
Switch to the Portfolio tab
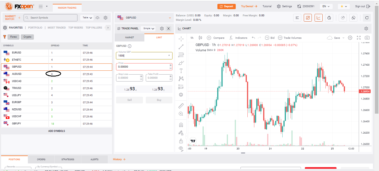click(x=35, y=28)
